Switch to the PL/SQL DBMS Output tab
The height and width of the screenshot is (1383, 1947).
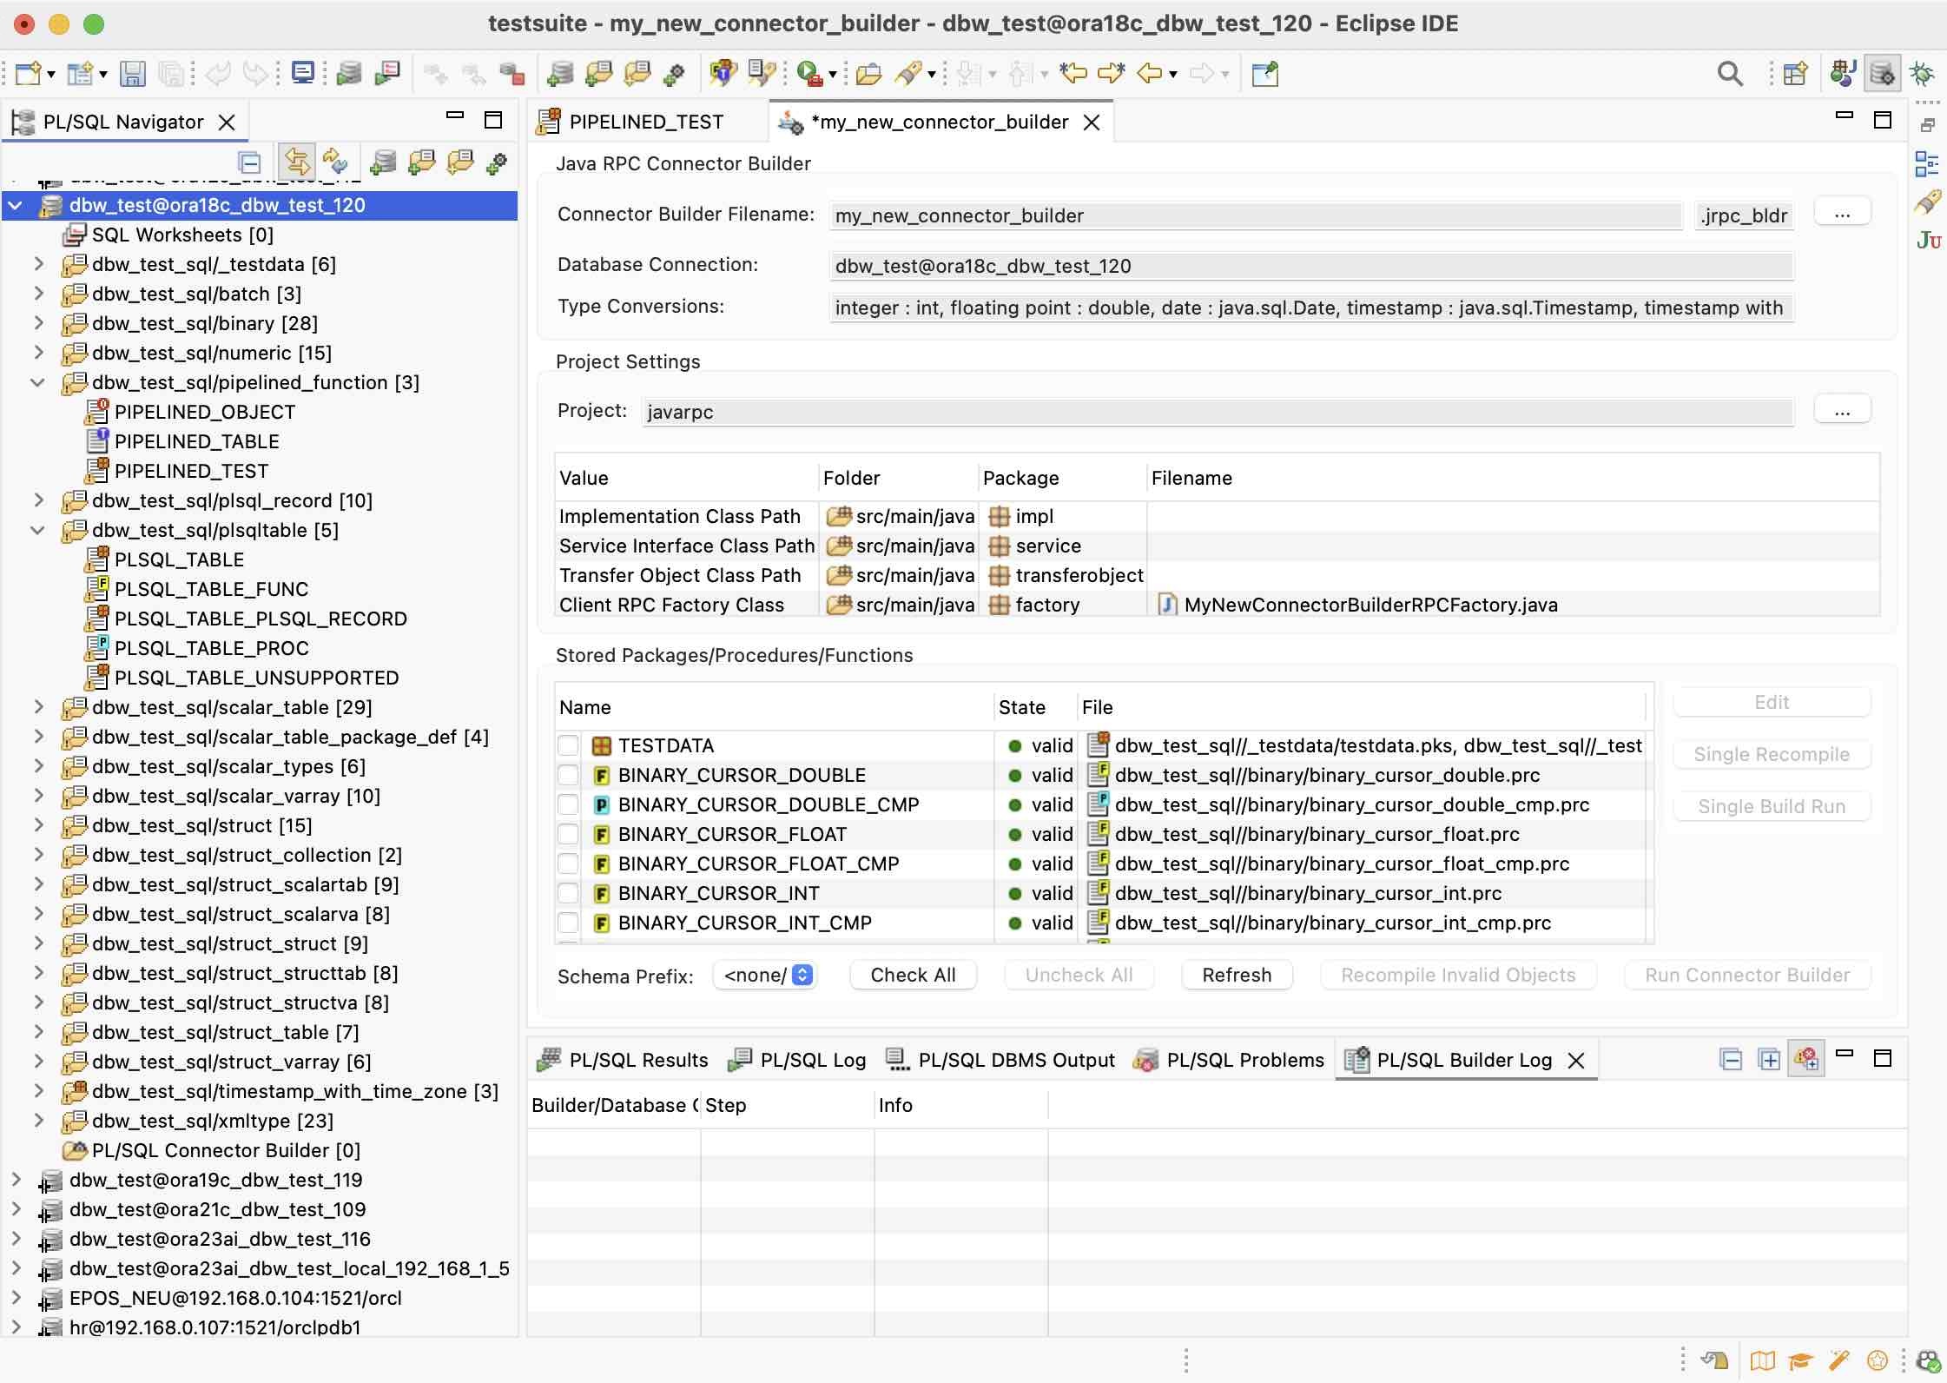click(1016, 1060)
